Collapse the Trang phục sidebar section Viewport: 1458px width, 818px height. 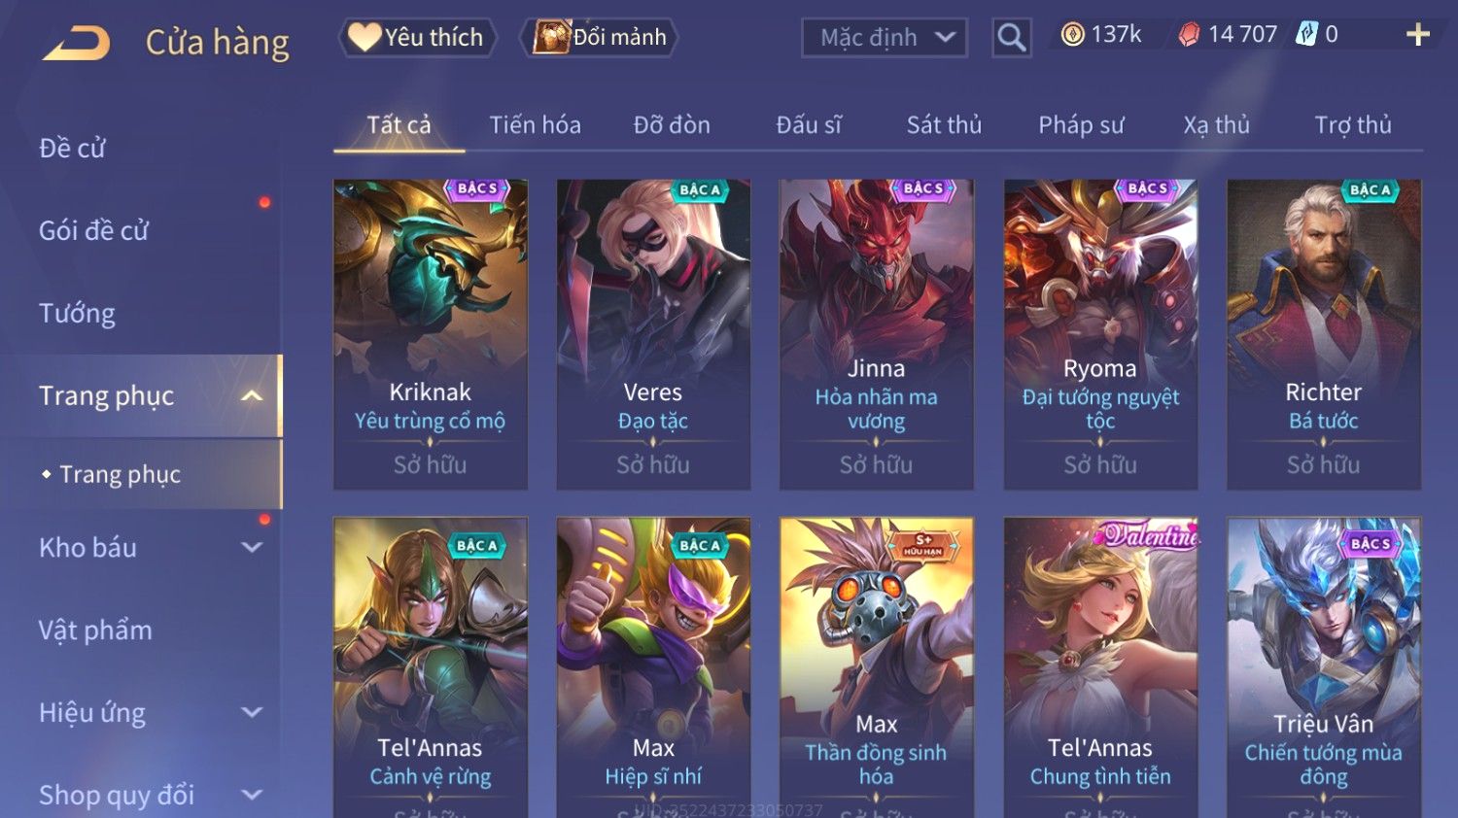(x=252, y=395)
